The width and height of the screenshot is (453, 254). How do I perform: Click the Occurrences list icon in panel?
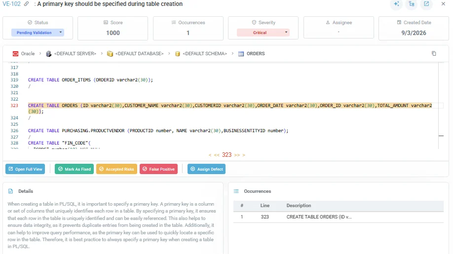[x=236, y=191]
